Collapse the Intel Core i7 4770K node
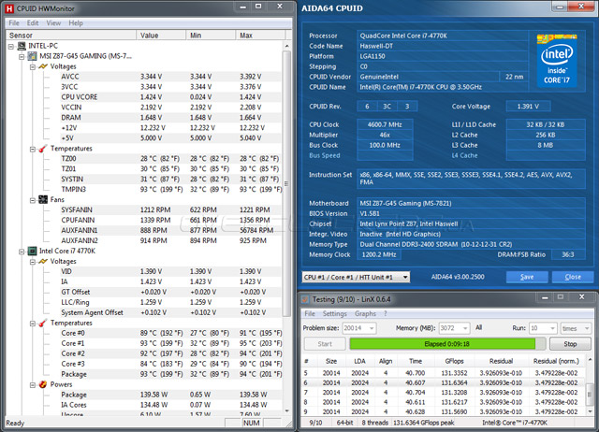The height and width of the screenshot is (432, 599). [21, 251]
